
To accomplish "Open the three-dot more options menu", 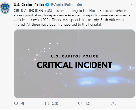I will click(x=133, y=5).
